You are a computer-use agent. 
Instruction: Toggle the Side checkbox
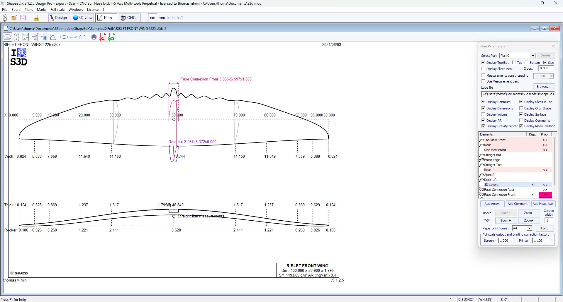(x=545, y=62)
